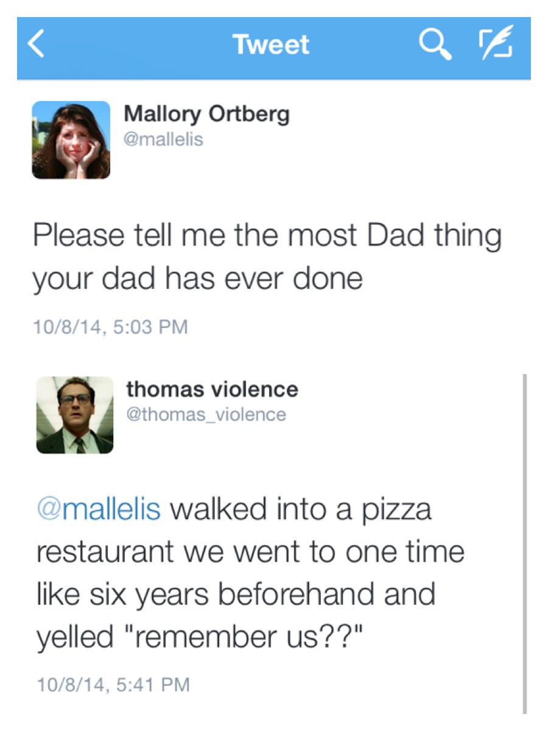The height and width of the screenshot is (731, 548).
Task: Tap the words "walked into a pizza"
Action: 301,509
